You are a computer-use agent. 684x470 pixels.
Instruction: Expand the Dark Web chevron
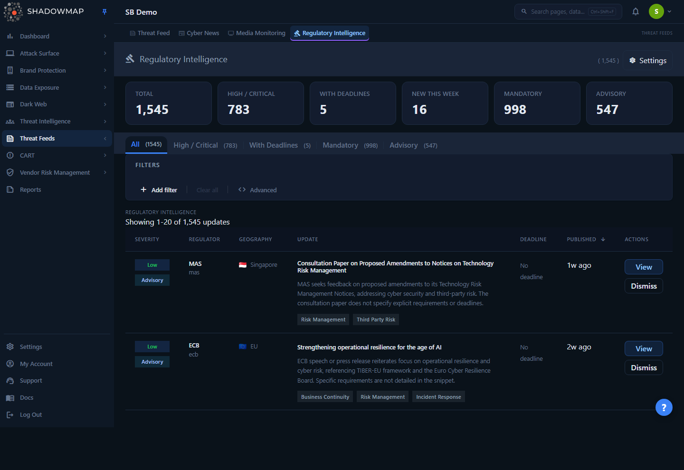point(105,104)
